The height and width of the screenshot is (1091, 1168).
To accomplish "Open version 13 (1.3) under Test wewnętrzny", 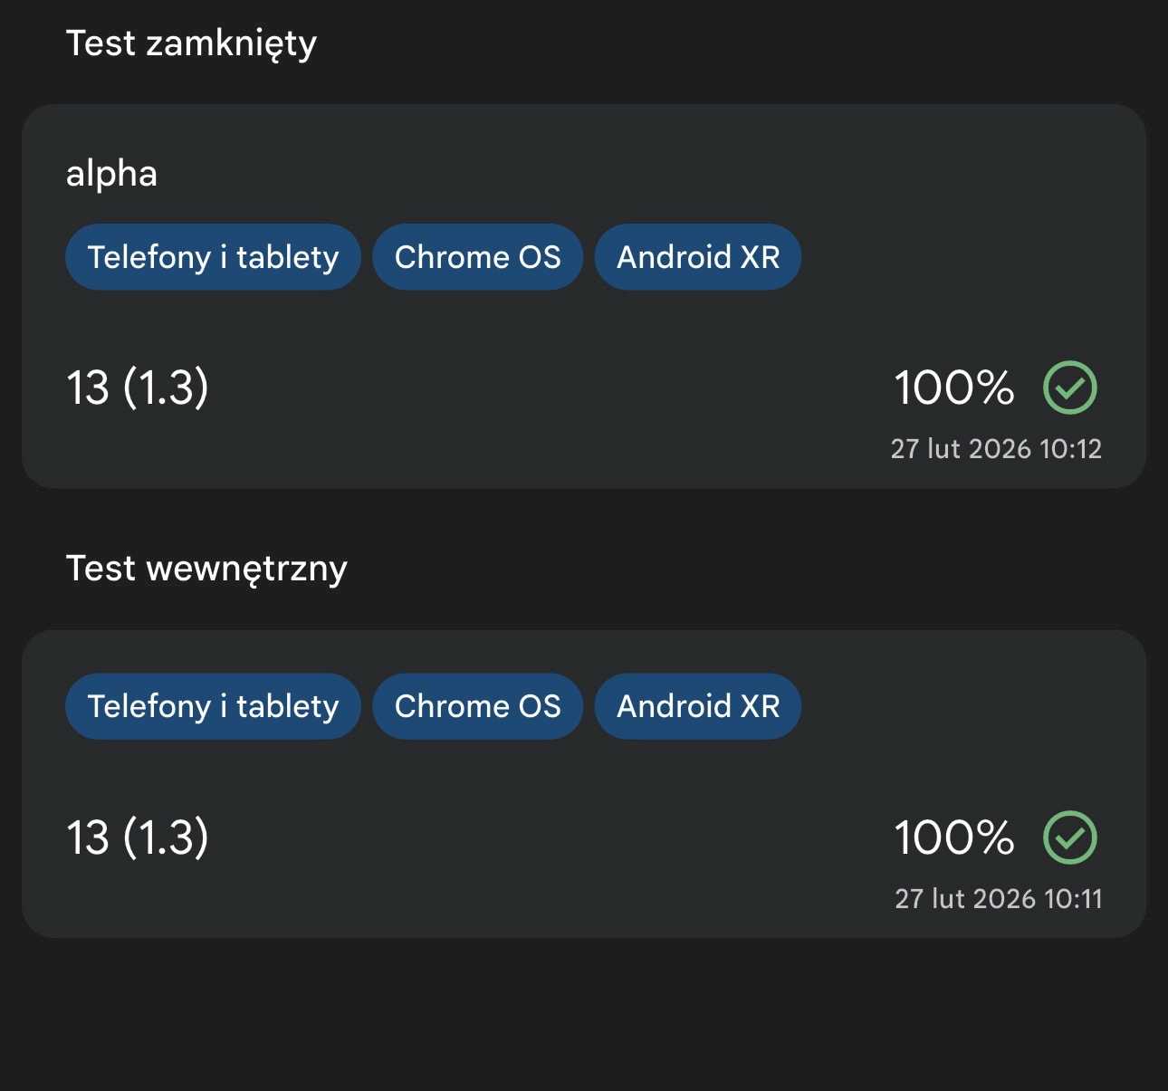I will pos(138,837).
